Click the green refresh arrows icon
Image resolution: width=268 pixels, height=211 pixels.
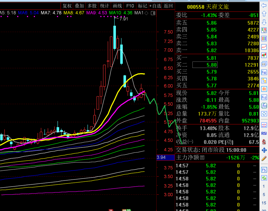tap(264, 178)
